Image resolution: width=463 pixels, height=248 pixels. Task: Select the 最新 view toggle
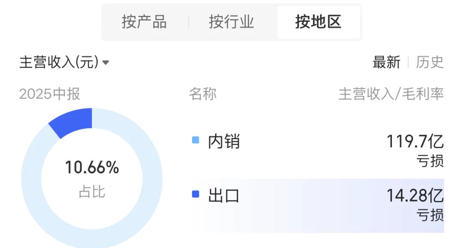(x=386, y=62)
